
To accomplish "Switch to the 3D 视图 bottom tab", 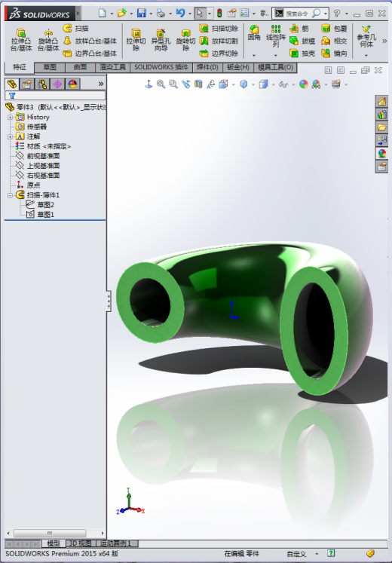I will 80,543.
